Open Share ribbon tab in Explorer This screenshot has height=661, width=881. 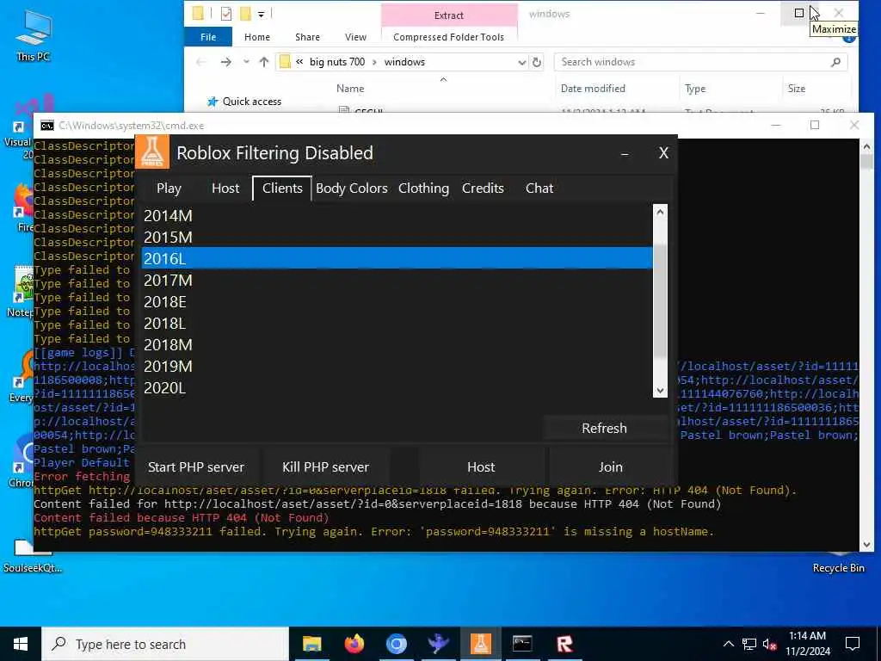[307, 37]
